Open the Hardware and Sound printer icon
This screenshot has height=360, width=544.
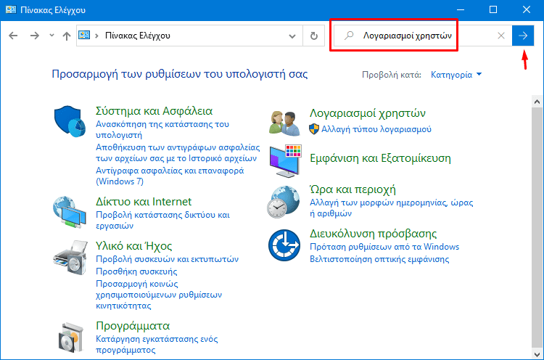70,257
